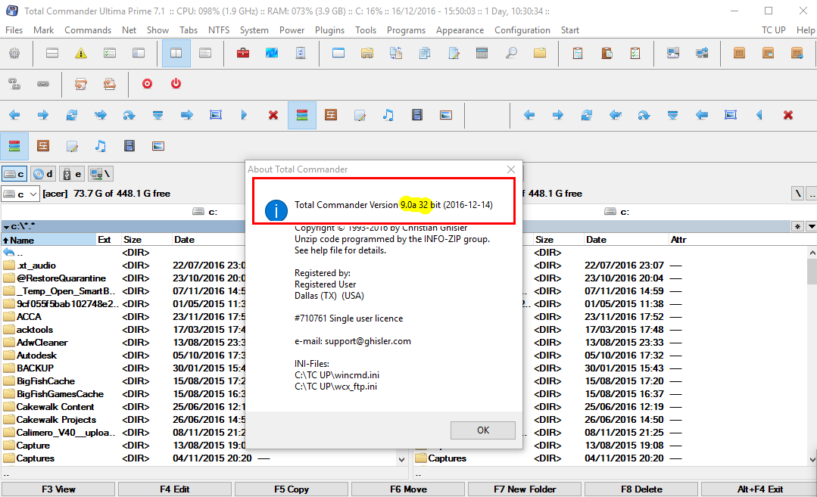The width and height of the screenshot is (817, 497).
Task: Click the yellow warning triangle icon
Action: pyautogui.click(x=81, y=53)
